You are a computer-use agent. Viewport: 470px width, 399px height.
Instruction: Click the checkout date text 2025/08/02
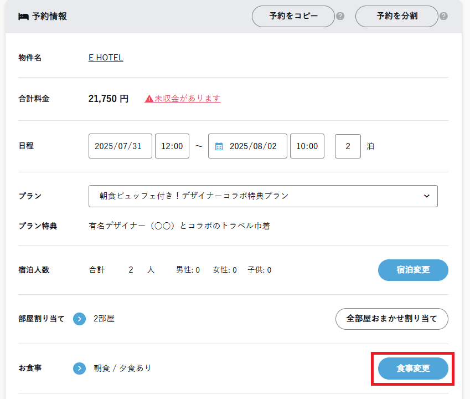254,146
